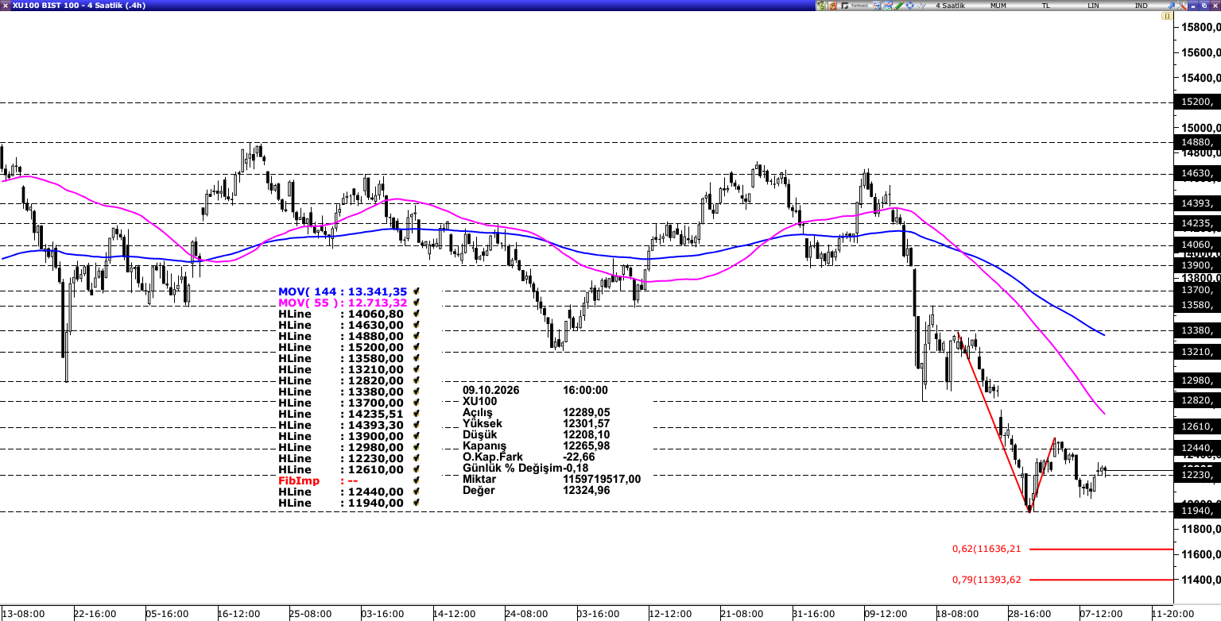1221x621 pixels.
Task: Click the pulse line icon in the toolbar
Action: [921, 6]
